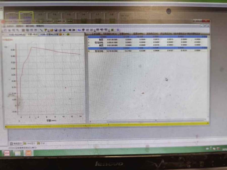This screenshot has height=170, width=227.
Task: Click the orange open-folder toolbar icon
Action: point(51,30)
